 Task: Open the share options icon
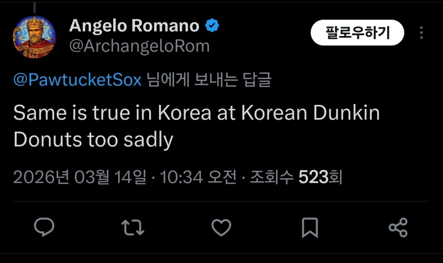pos(398,228)
